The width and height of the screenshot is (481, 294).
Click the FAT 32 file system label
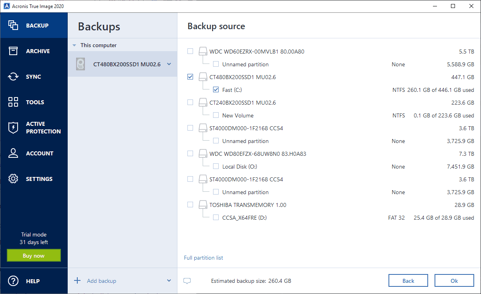click(396, 218)
